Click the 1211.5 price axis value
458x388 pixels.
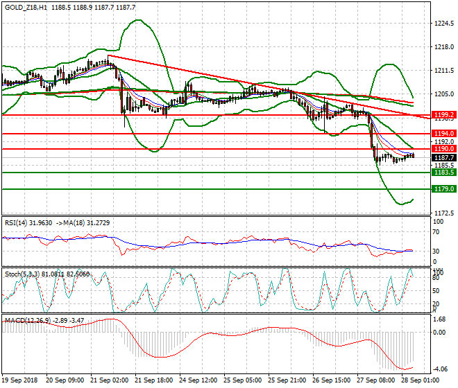[443, 71]
